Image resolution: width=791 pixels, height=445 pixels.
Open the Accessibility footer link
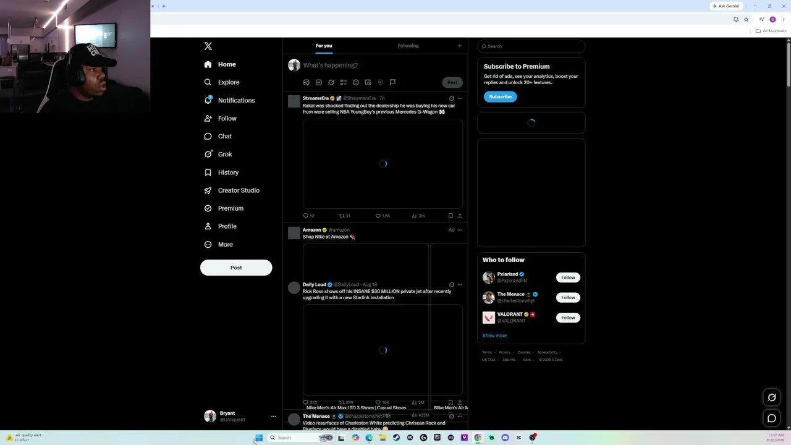pyautogui.click(x=547, y=352)
